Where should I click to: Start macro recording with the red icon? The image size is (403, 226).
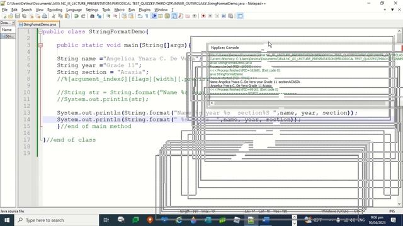pos(203,16)
